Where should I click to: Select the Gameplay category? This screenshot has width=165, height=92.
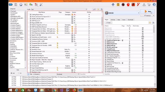tap(13, 51)
